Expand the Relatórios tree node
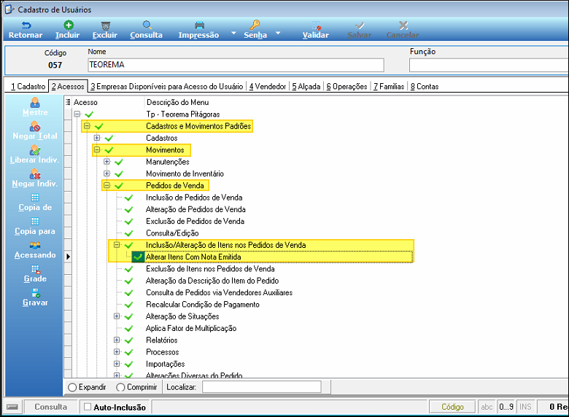The width and height of the screenshot is (569, 417). [x=117, y=340]
